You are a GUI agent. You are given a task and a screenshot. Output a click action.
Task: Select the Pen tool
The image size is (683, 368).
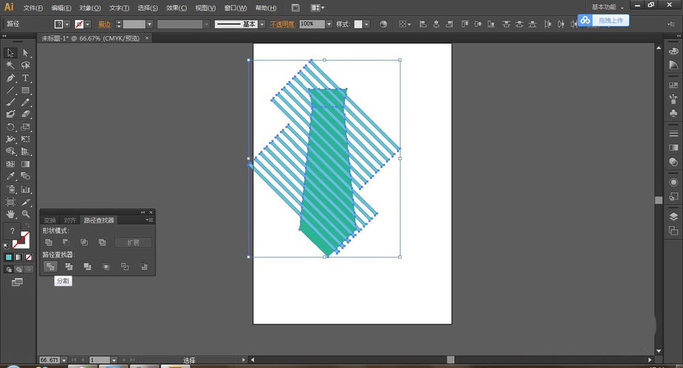[11, 78]
